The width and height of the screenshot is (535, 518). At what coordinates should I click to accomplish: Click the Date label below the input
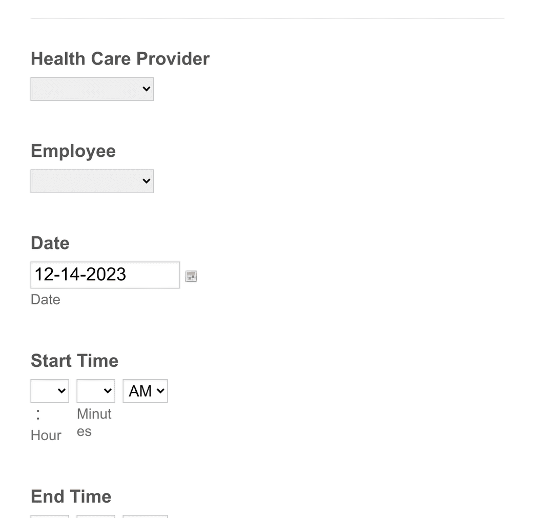pyautogui.click(x=45, y=299)
